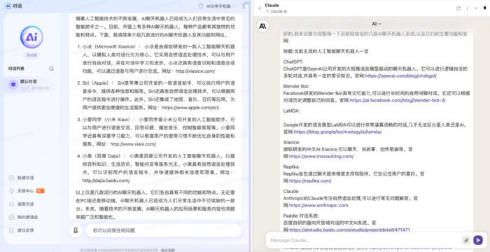Open the blender-bot-3 Facebook link

[x=398, y=100]
